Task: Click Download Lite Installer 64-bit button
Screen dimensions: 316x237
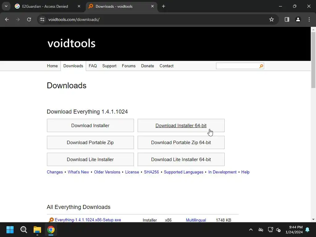Action: tap(181, 160)
